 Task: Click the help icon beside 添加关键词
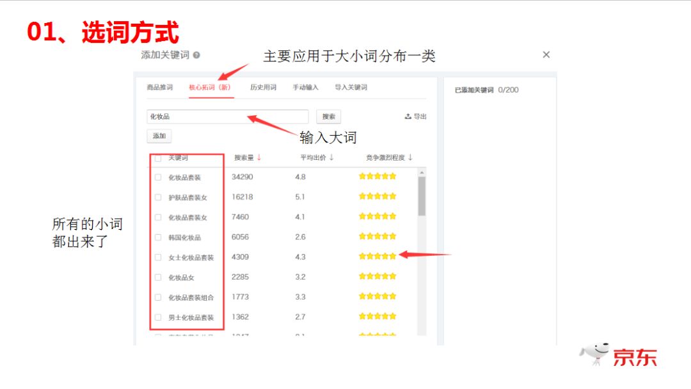pyautogui.click(x=196, y=55)
